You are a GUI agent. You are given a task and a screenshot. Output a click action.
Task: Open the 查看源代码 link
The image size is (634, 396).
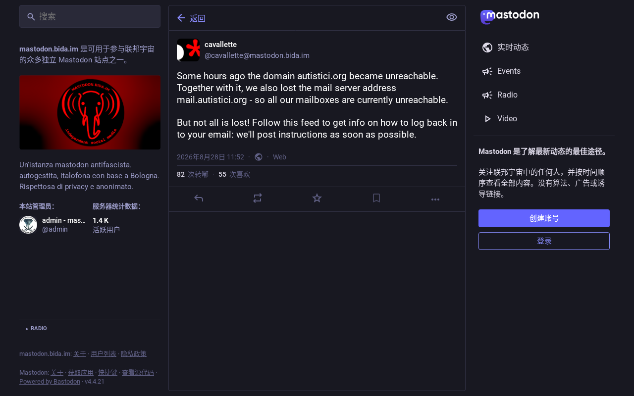[138, 372]
